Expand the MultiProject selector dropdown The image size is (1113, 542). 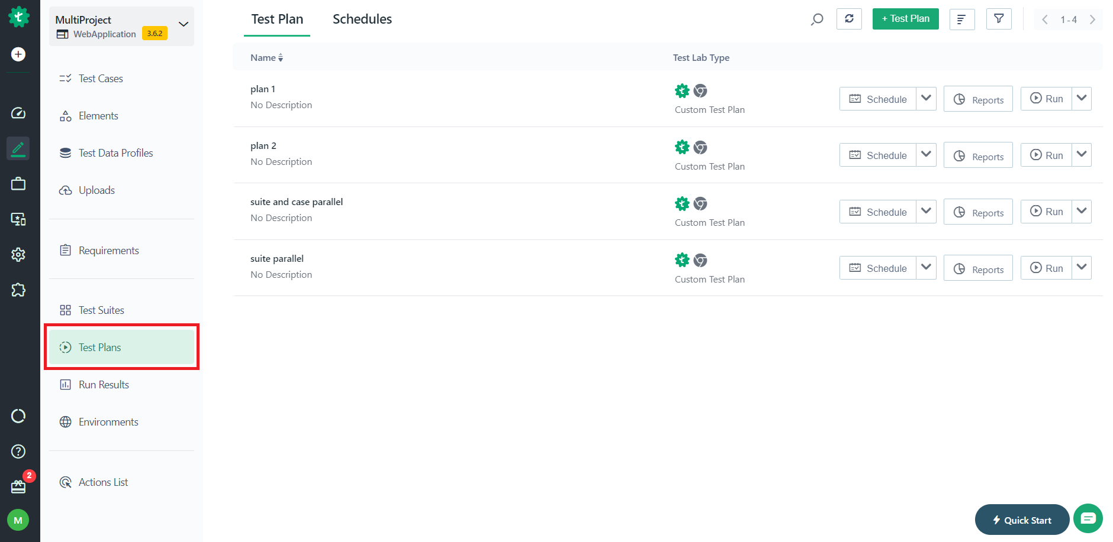184,24
